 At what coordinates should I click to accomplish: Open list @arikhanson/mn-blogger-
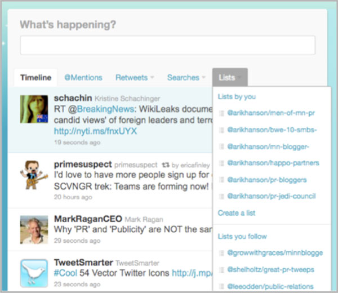pyautogui.click(x=268, y=146)
